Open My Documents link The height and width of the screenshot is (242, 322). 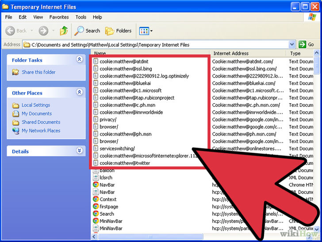(37, 113)
